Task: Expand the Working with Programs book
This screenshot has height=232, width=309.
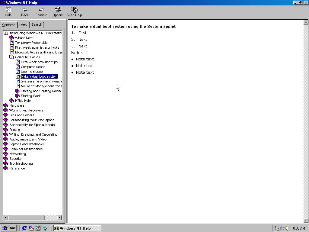Action: pos(26,110)
